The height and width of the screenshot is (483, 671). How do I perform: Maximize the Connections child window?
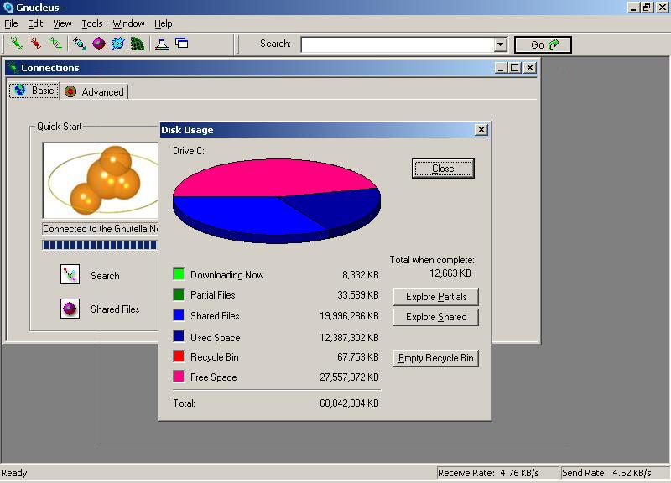(515, 68)
